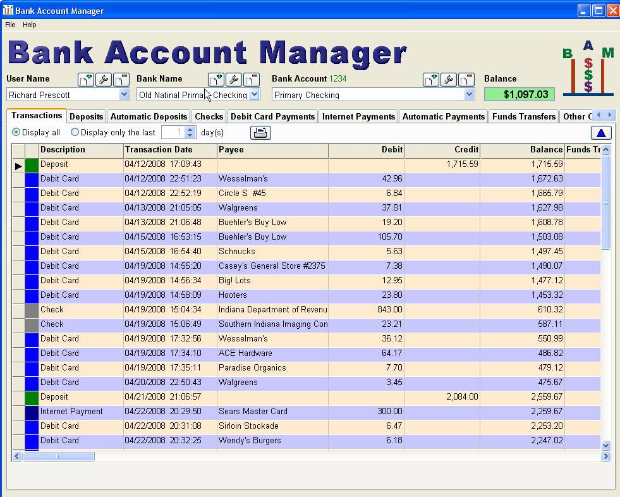The width and height of the screenshot is (620, 497).
Task: Open the File menu
Action: [10, 25]
